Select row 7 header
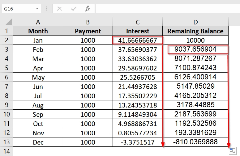The width and height of the screenshot is (240, 156). pos(6,86)
